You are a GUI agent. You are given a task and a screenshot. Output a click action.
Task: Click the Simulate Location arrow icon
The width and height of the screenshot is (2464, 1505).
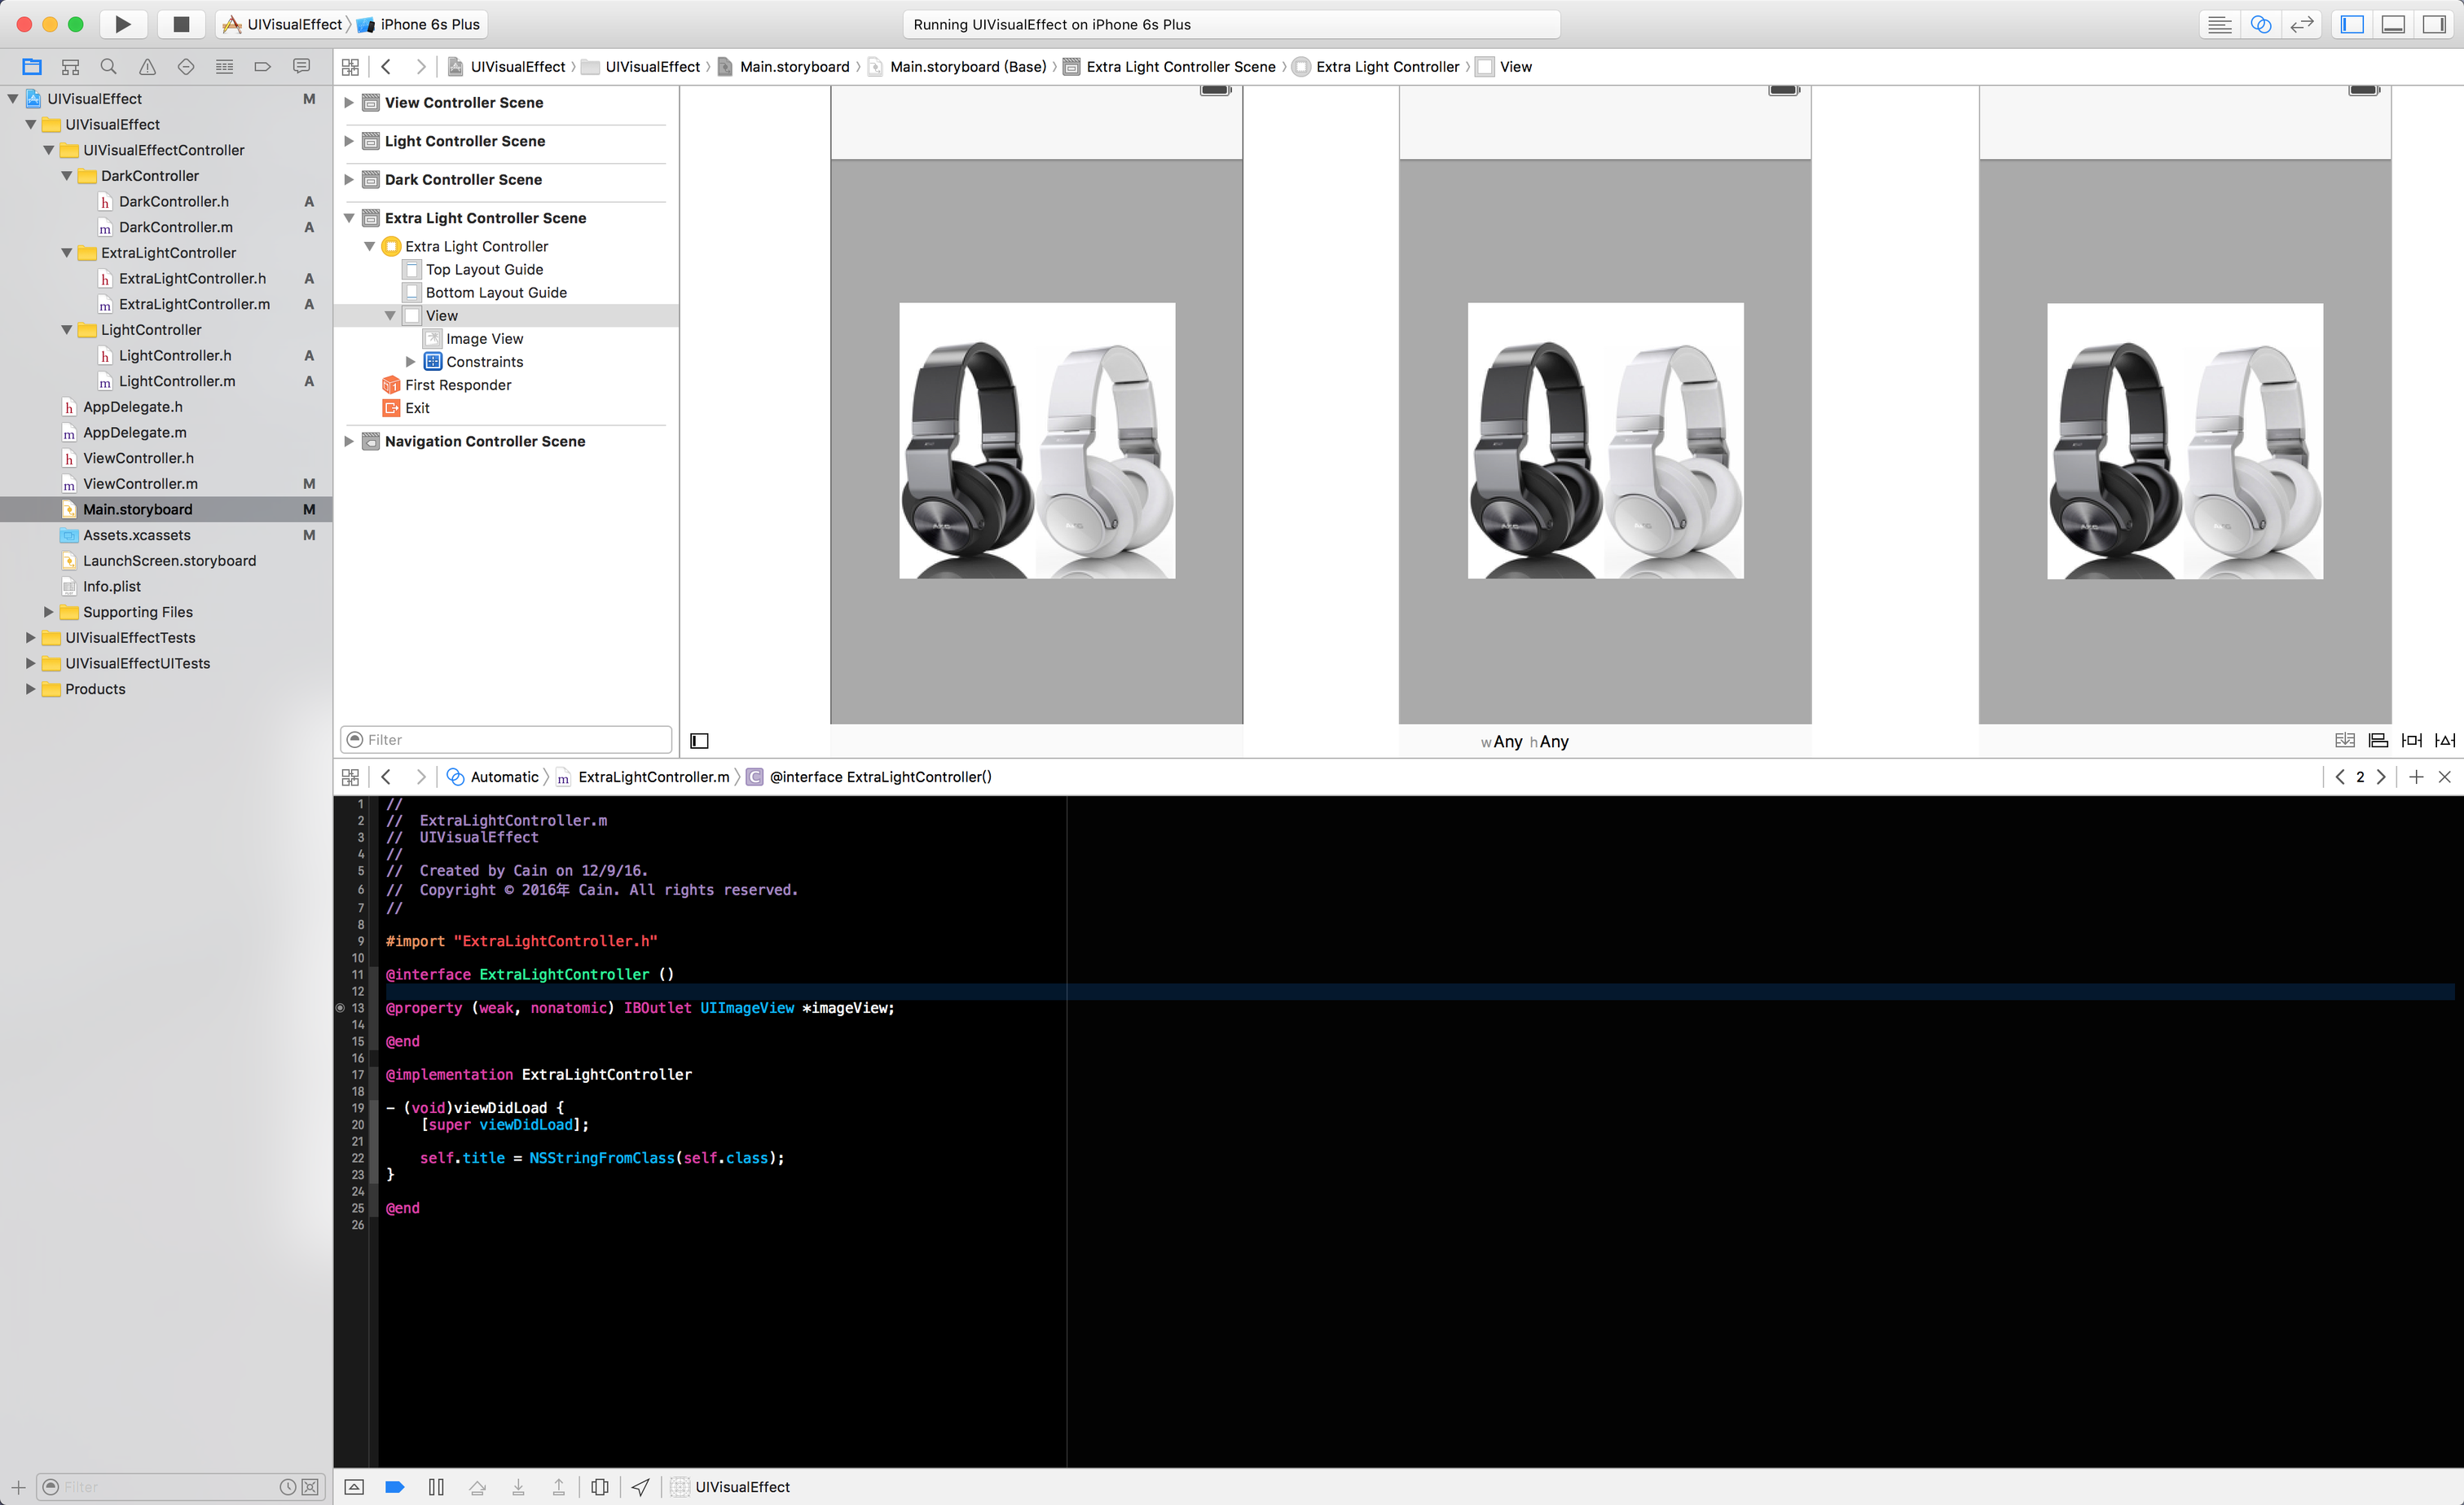click(x=640, y=1487)
